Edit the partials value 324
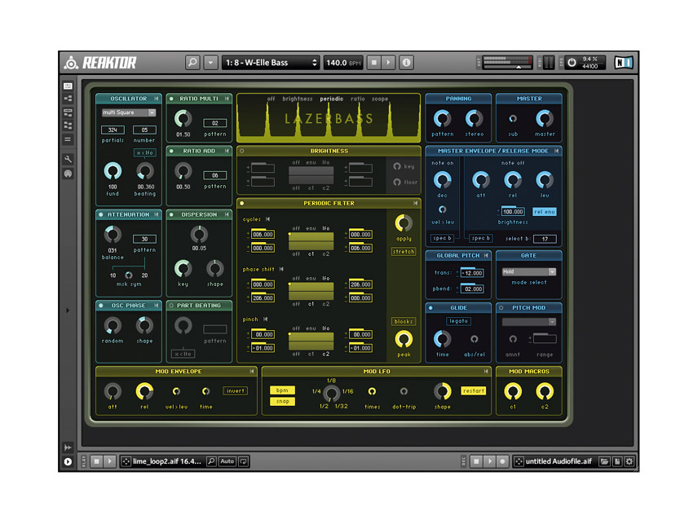The height and width of the screenshot is (520, 693). pyautogui.click(x=113, y=130)
